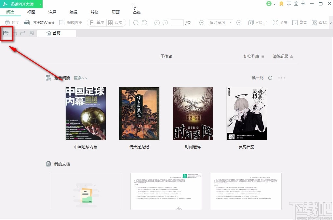Switch to the 转换 ribbon tab
The width and height of the screenshot is (333, 220).
(x=95, y=12)
